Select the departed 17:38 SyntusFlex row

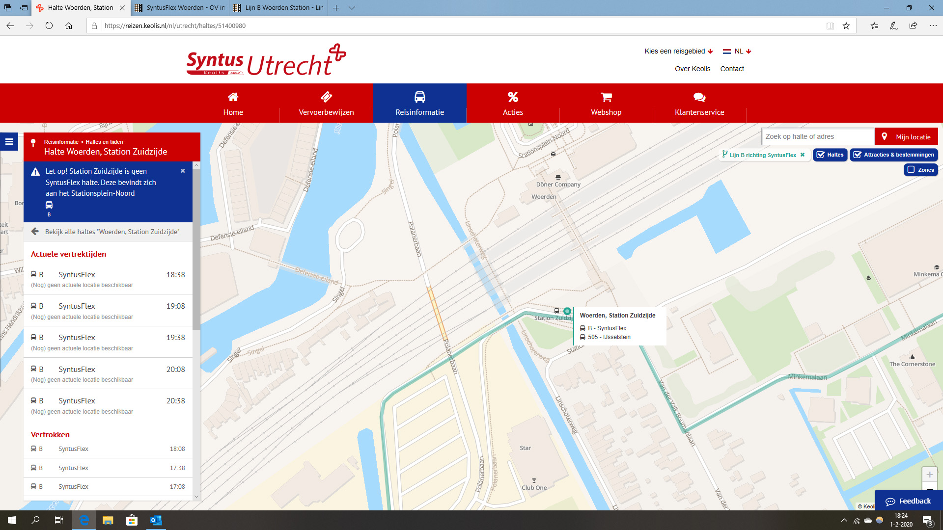(108, 468)
